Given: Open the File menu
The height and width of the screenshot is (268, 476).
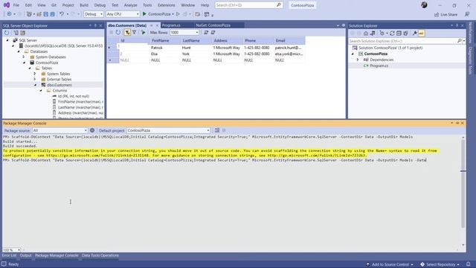Looking at the screenshot, I should click(16, 5).
